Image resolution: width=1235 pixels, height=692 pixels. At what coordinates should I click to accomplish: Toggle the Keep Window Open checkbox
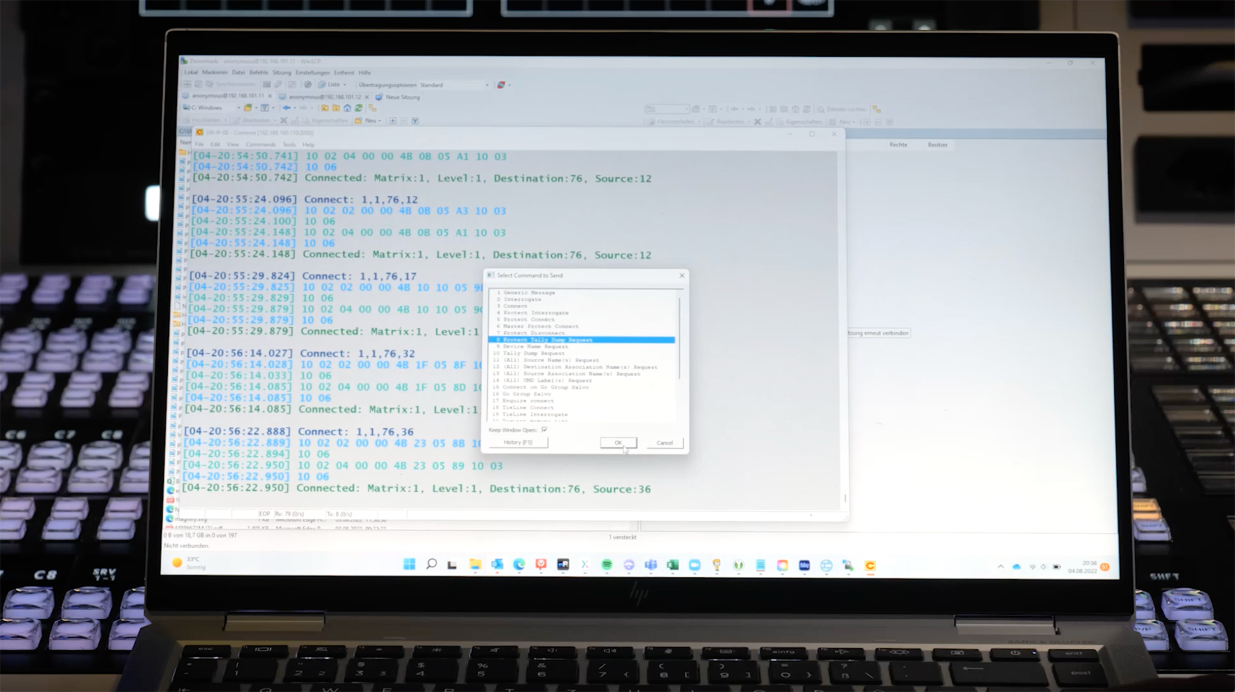point(545,430)
